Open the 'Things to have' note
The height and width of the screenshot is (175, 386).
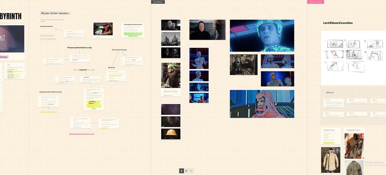point(331,136)
